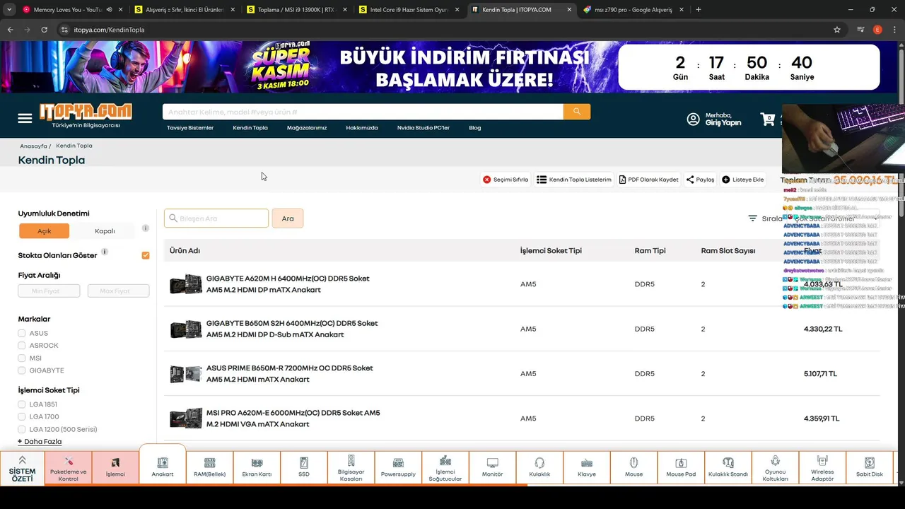Open Mağazalarımız menu

(307, 128)
